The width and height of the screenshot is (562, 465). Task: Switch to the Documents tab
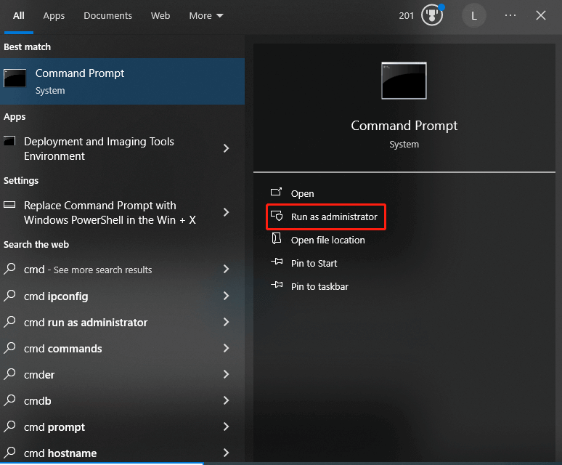point(107,15)
